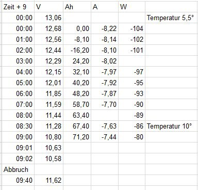Image resolution: width=198 pixels, height=190 pixels.
Task: Click the cell showing -8,22 amps
Action: click(x=105, y=28)
